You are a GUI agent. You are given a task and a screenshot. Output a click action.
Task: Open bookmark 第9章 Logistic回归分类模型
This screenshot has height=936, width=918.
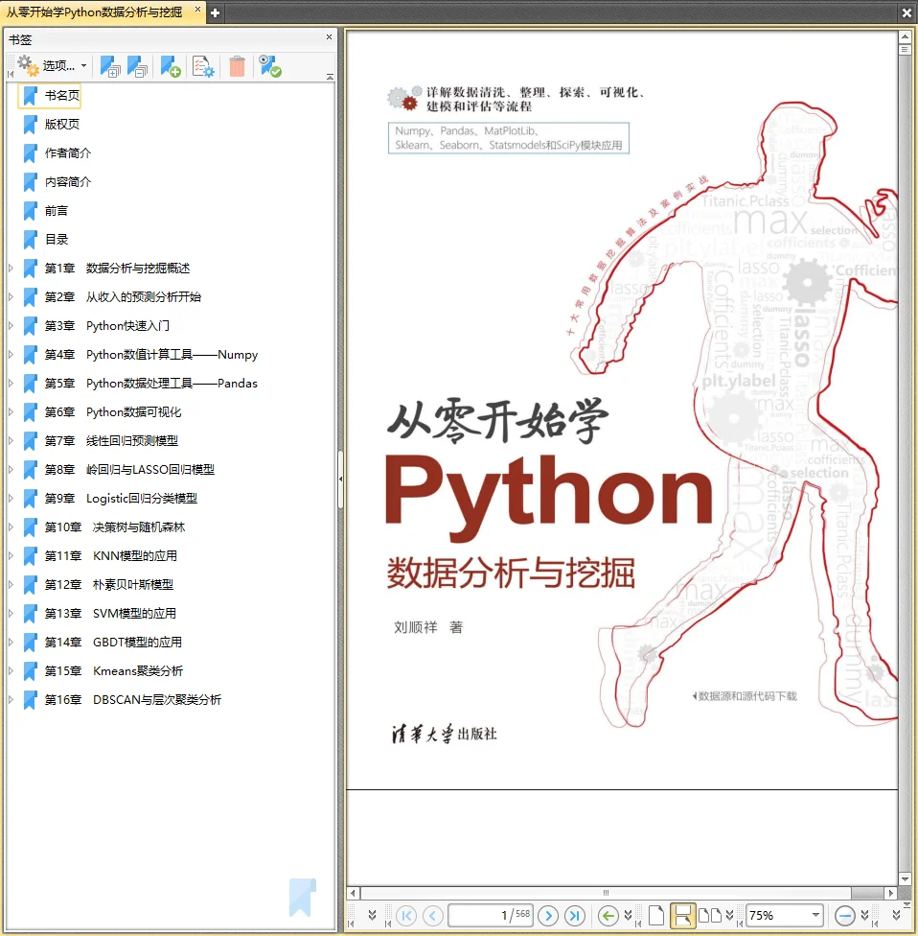(121, 499)
